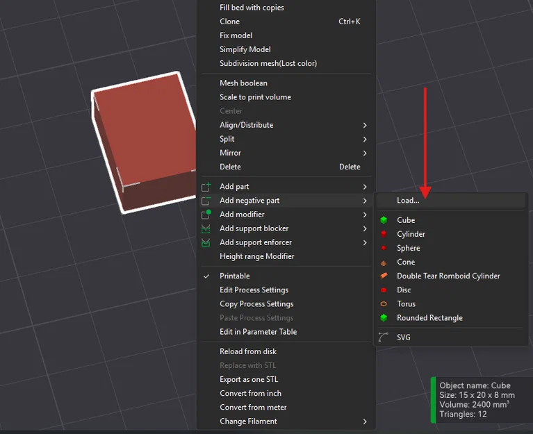This screenshot has width=533, height=434.
Task: Click the SVG curve icon
Action: [384, 337]
